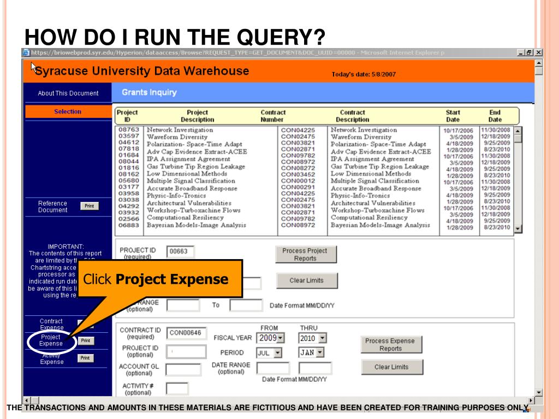The image size is (559, 419).
Task: Click page vertical scroll-up arrow
Action: coord(539,63)
